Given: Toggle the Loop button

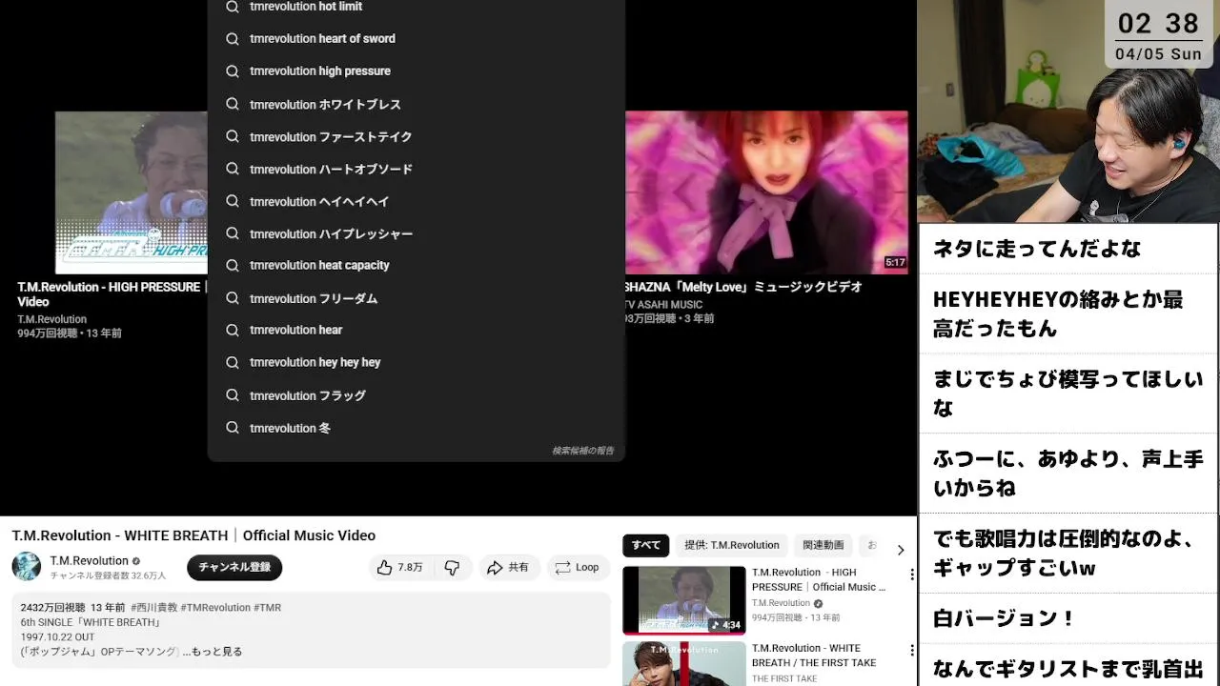Looking at the screenshot, I should [x=577, y=567].
